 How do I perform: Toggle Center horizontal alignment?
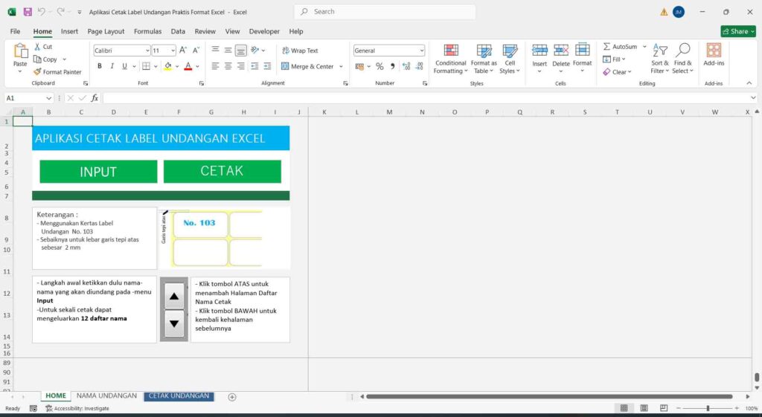click(x=228, y=66)
